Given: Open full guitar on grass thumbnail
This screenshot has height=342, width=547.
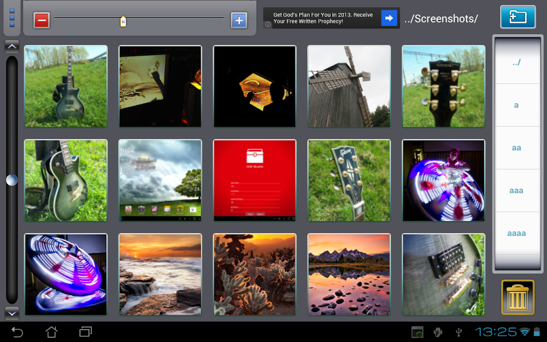Looking at the screenshot, I should pyautogui.click(x=66, y=86).
